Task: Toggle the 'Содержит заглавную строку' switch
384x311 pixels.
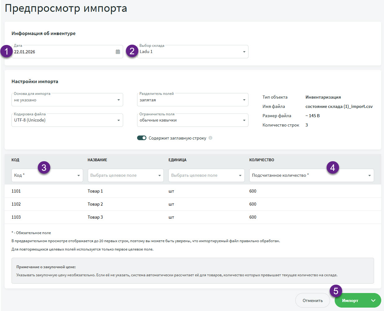Action: pos(142,138)
